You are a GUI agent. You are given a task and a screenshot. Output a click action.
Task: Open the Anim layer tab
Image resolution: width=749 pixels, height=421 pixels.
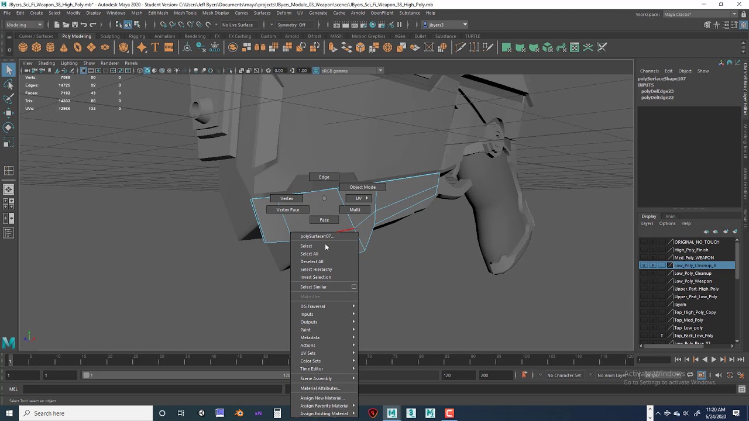click(x=670, y=216)
